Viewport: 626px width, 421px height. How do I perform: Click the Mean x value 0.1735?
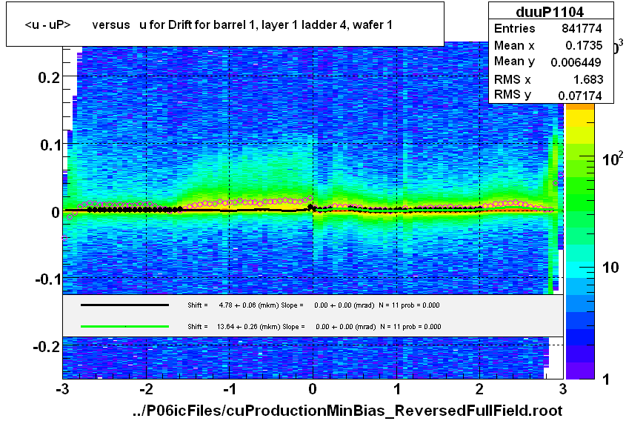click(584, 45)
